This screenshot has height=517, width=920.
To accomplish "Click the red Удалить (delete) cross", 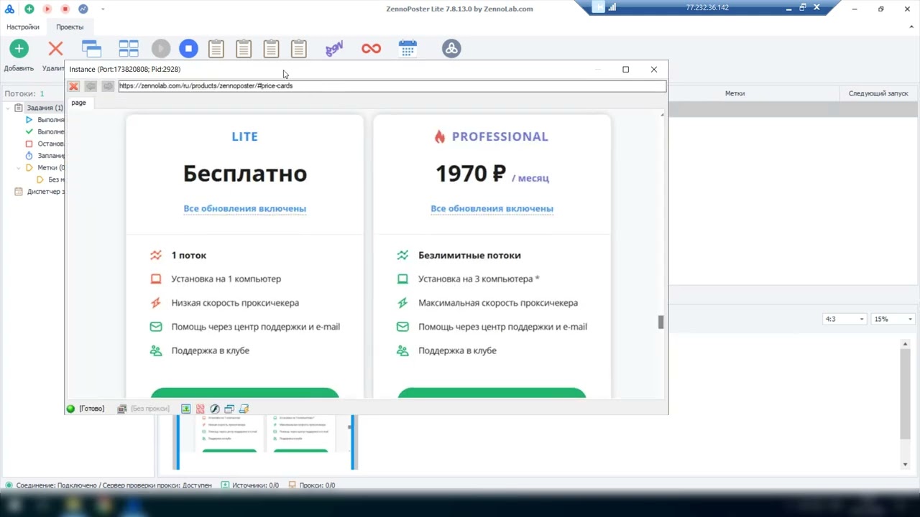I will coord(55,49).
